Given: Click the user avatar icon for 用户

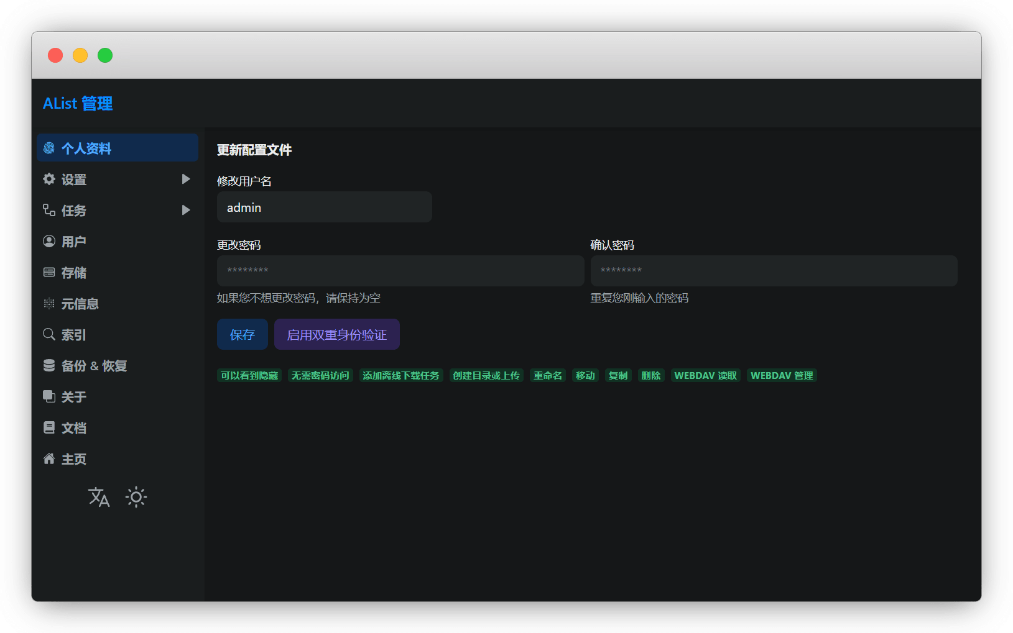Looking at the screenshot, I should (x=49, y=241).
